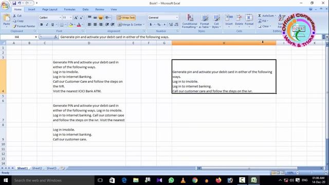
Task: Apply Fill Color to the cell
Action: coord(71,25)
